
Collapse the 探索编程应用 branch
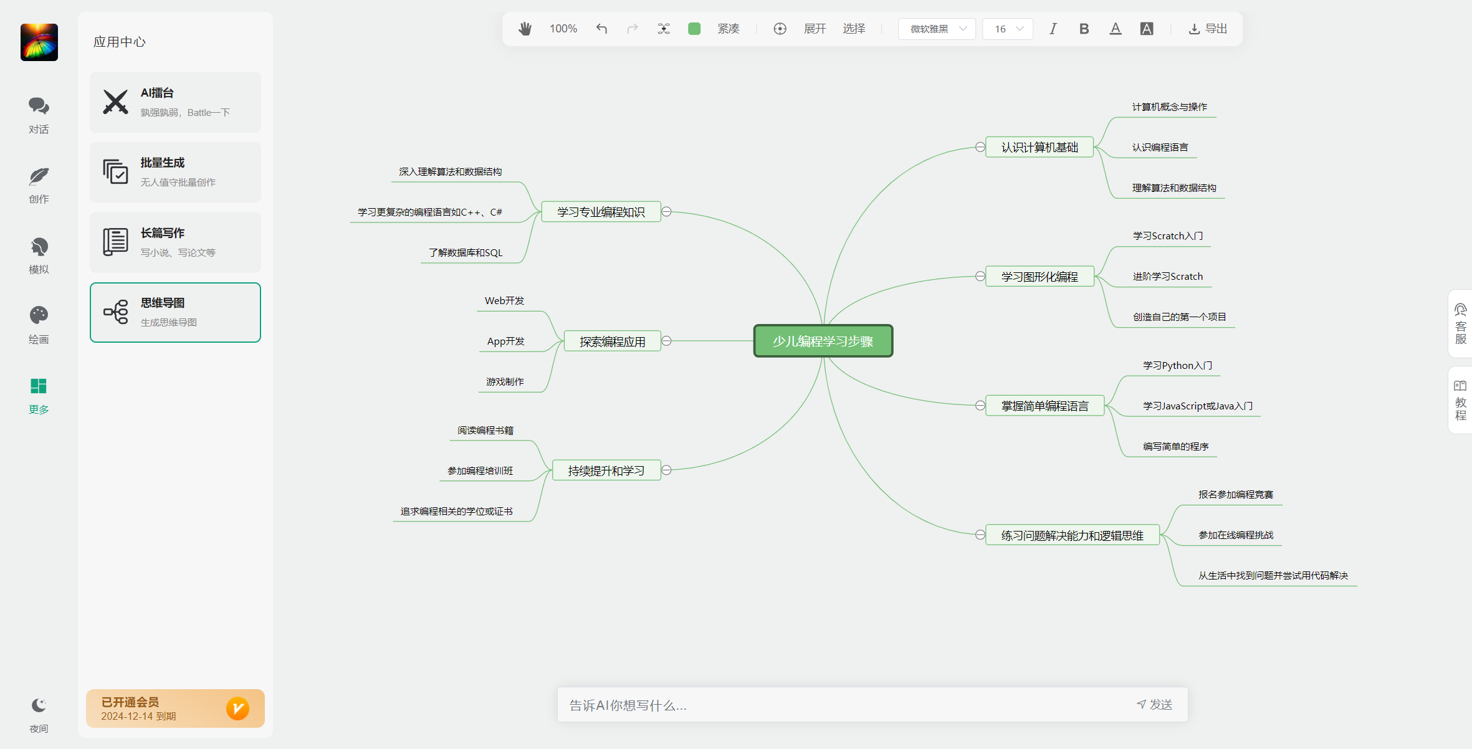coord(666,341)
